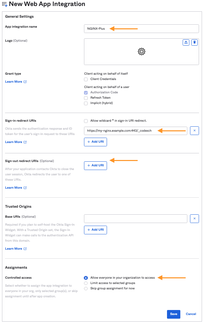Click the external-link icon next to Grant type Learn More
Viewport: 204px width, 324px height.
25,82
